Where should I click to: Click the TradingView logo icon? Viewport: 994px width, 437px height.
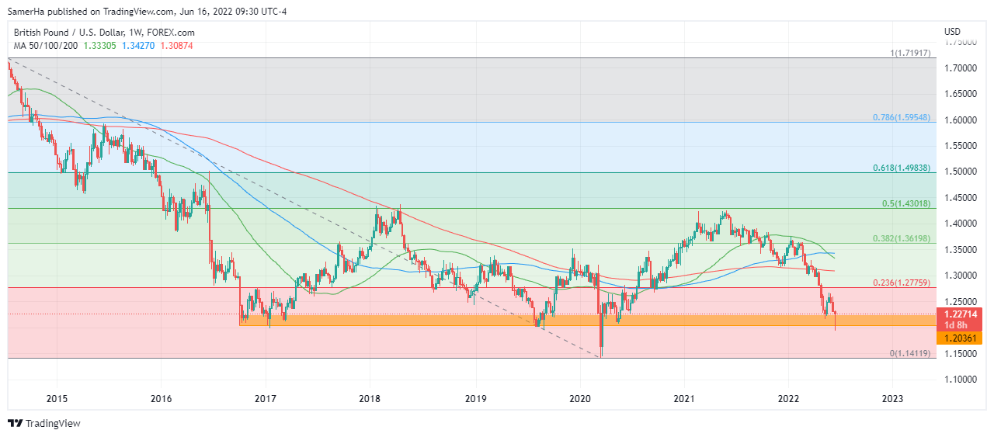click(x=15, y=424)
